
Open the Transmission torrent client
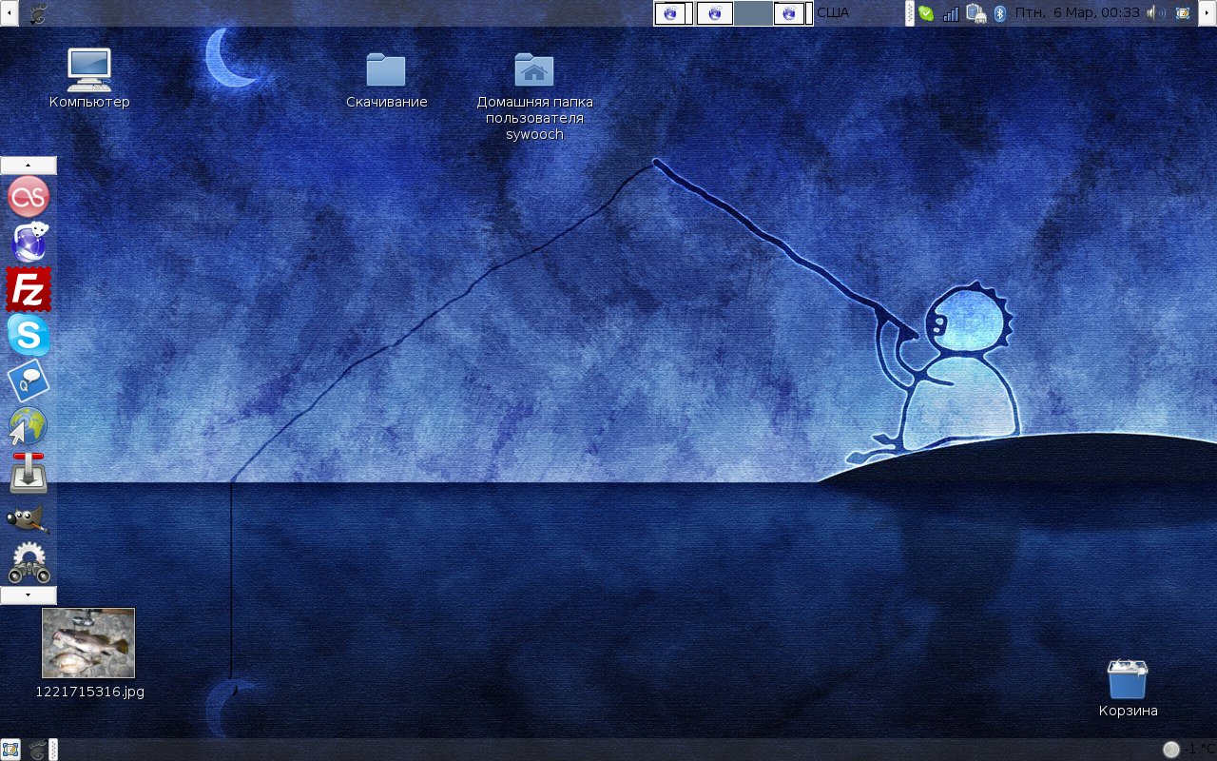(x=29, y=473)
